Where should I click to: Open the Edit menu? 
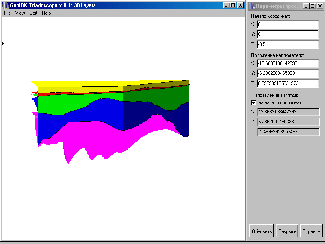click(x=33, y=13)
